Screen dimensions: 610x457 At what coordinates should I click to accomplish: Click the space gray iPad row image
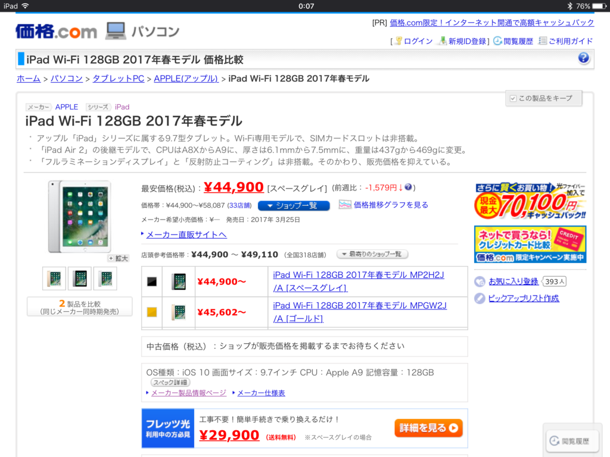(179, 281)
